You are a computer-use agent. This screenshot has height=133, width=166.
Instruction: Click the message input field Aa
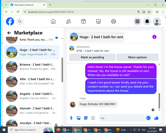(122, 118)
